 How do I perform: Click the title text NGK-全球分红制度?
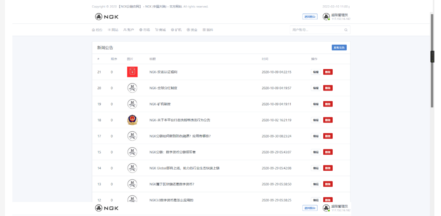(163, 88)
